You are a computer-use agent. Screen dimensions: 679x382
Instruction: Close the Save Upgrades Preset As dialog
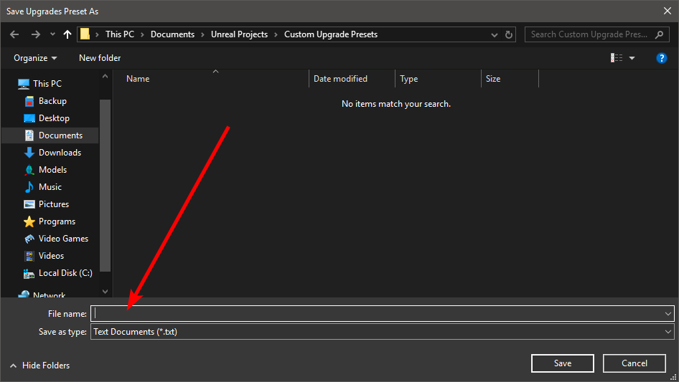click(x=668, y=11)
